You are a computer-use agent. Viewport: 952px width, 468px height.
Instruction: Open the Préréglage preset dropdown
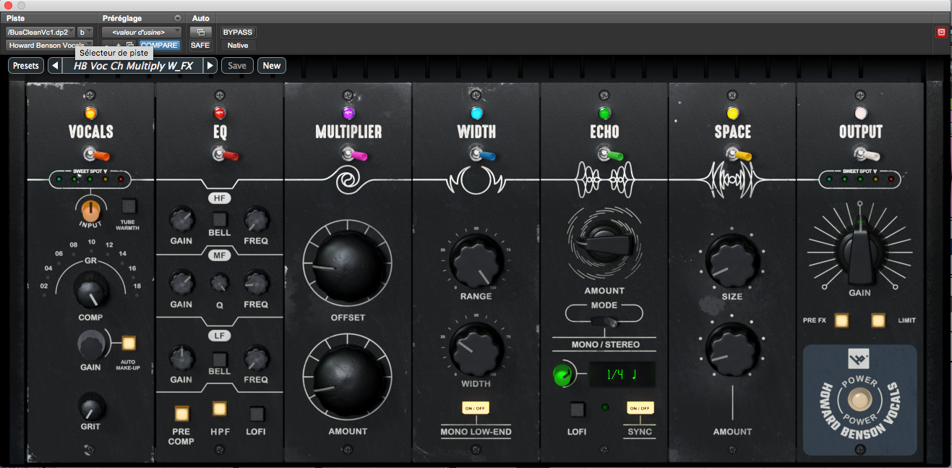click(141, 32)
